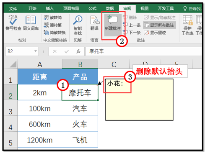Select row 3 header
Viewport: 205px width, 153px height.
point(10,108)
